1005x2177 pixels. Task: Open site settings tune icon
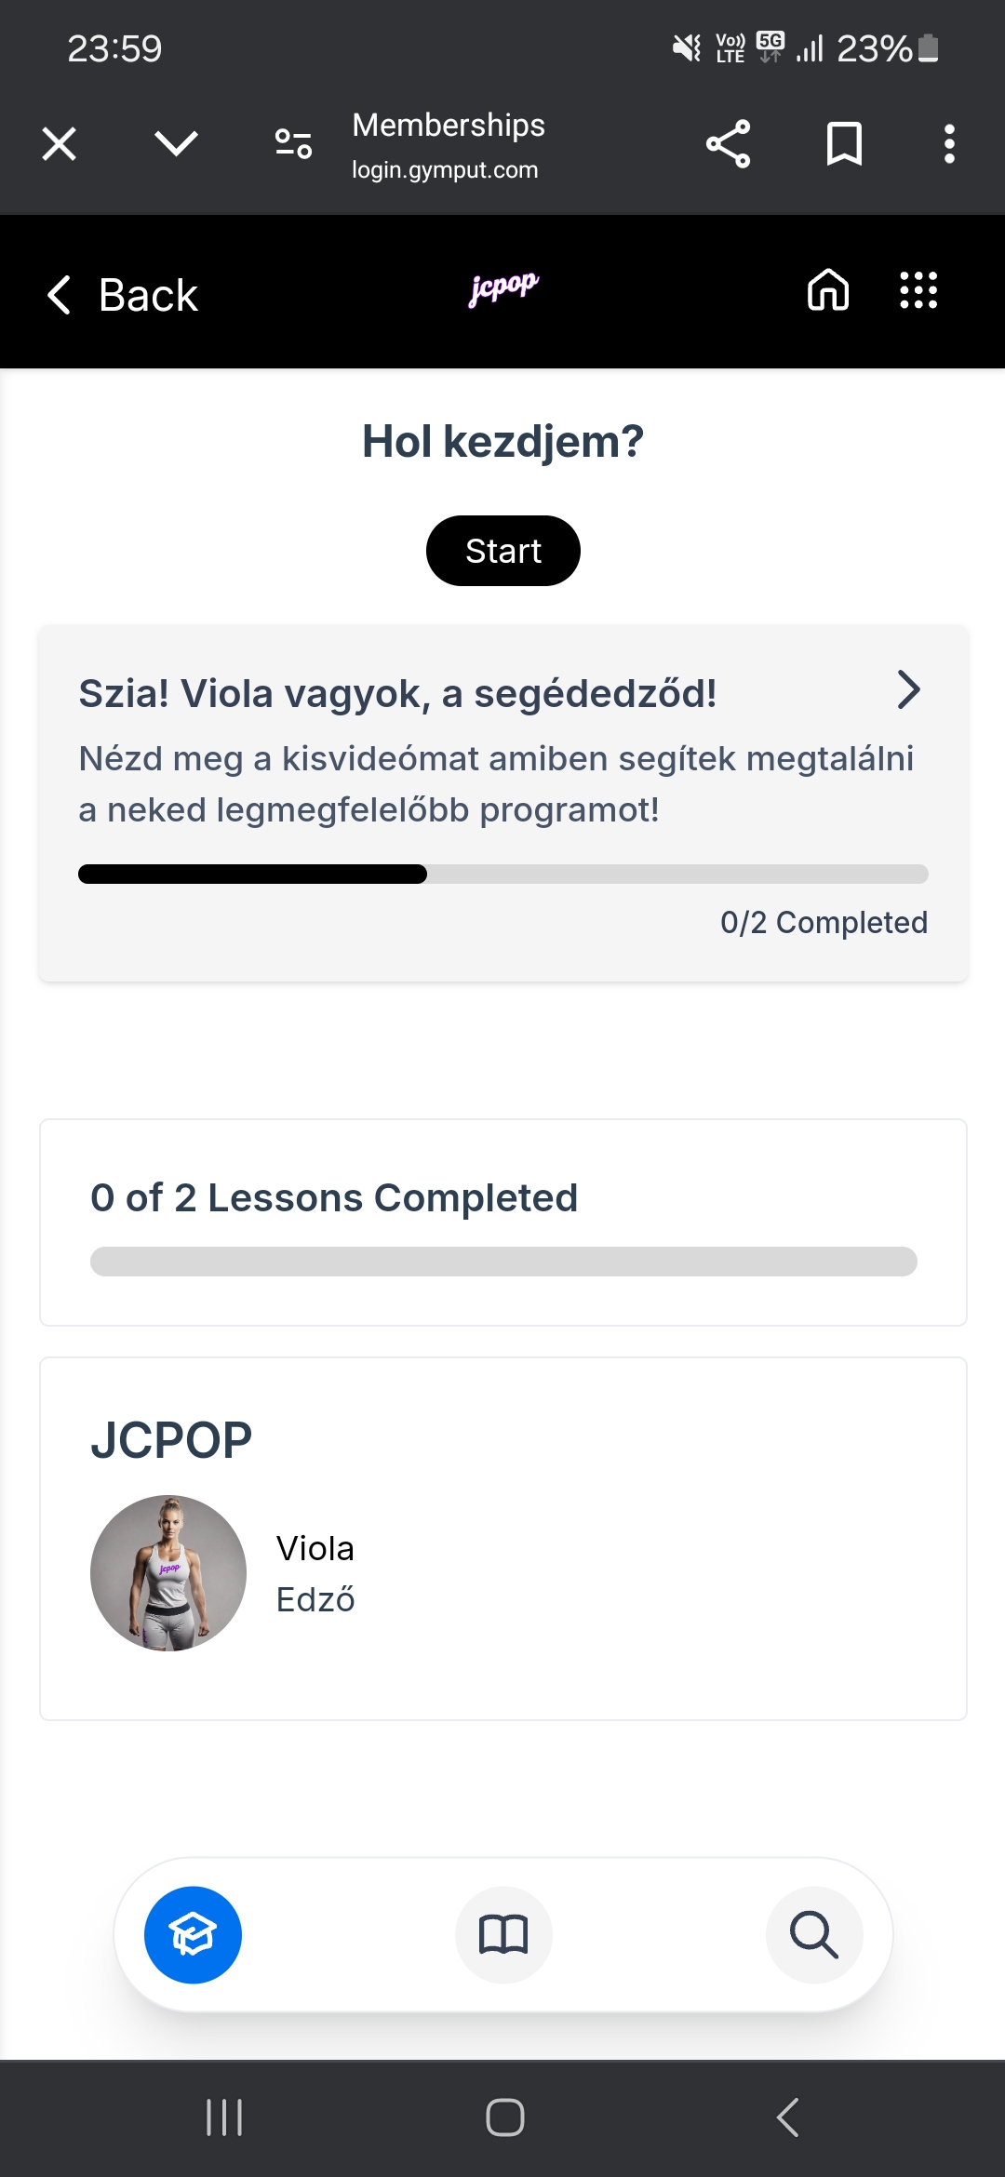(x=293, y=143)
